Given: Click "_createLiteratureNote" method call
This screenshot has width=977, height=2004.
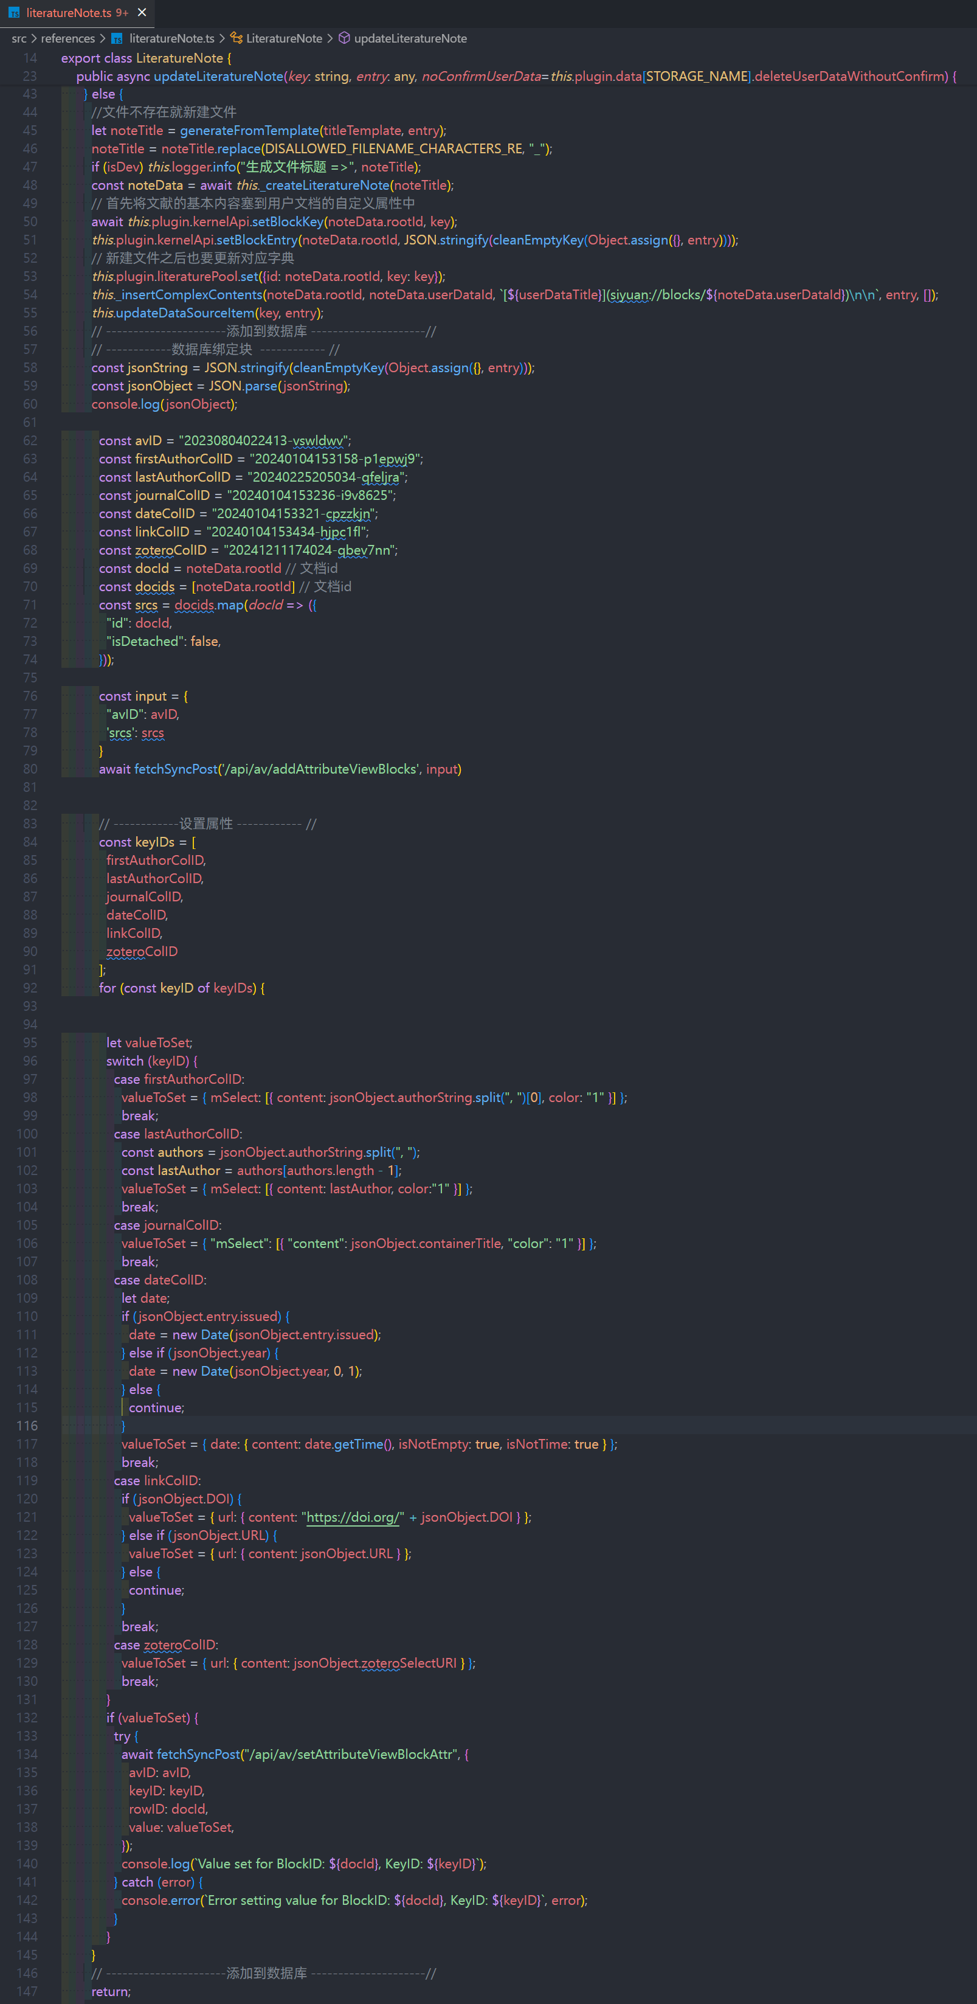Looking at the screenshot, I should pos(325,185).
